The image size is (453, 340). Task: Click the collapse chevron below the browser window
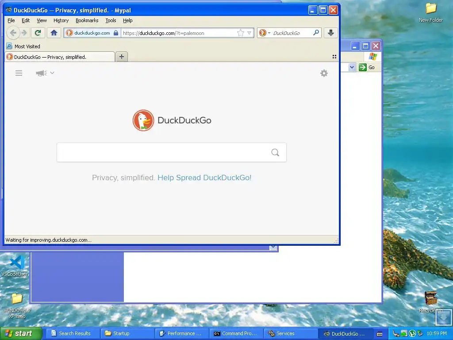point(273,247)
